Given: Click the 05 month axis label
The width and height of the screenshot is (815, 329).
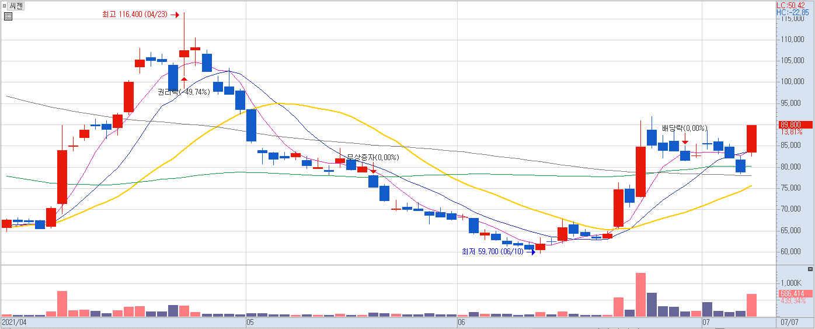Looking at the screenshot, I should [250, 323].
